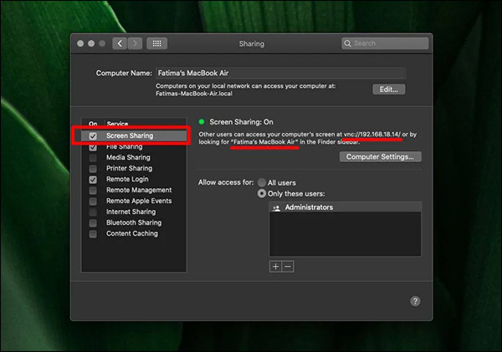Viewport: 502px width, 352px height.
Task: Select Internet Sharing service label
Action: tap(131, 212)
